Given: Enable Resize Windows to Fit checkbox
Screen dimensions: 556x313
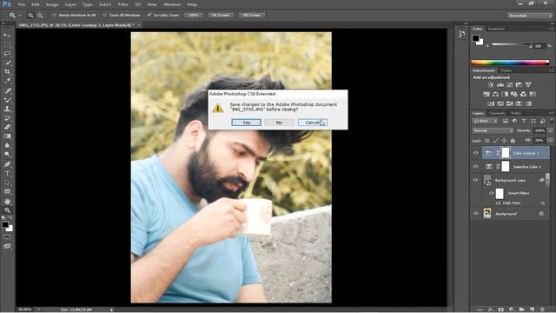Looking at the screenshot, I should click(x=54, y=16).
